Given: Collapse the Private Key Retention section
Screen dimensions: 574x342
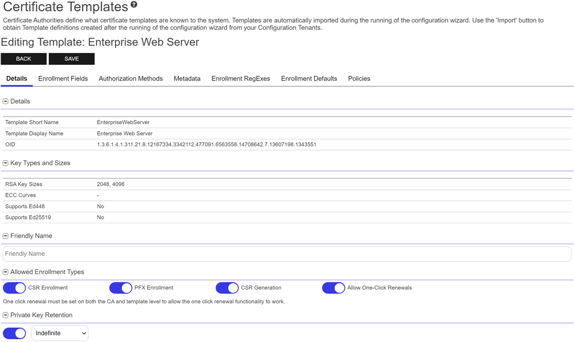Looking at the screenshot, I should tap(6, 315).
